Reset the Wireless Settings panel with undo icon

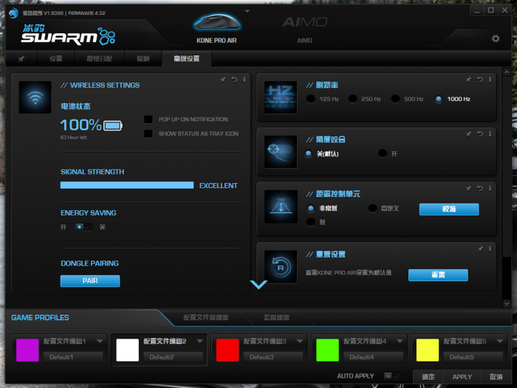tap(234, 80)
